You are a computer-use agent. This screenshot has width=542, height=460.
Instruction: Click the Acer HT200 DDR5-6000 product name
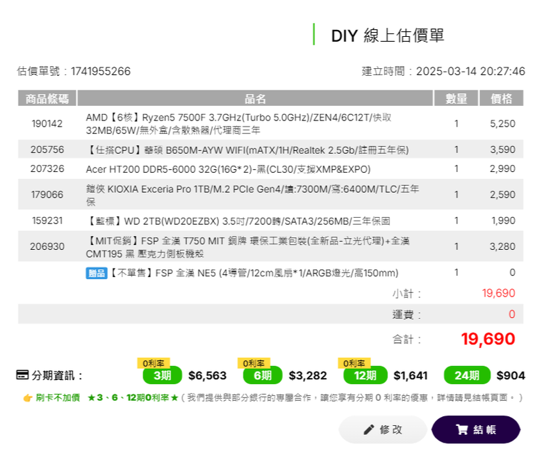228,169
